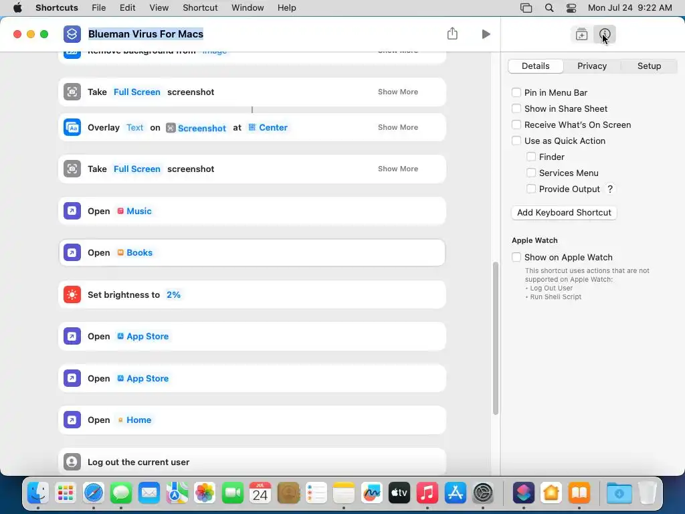The height and width of the screenshot is (514, 685).
Task: Select the Details tab
Action: [x=536, y=66]
